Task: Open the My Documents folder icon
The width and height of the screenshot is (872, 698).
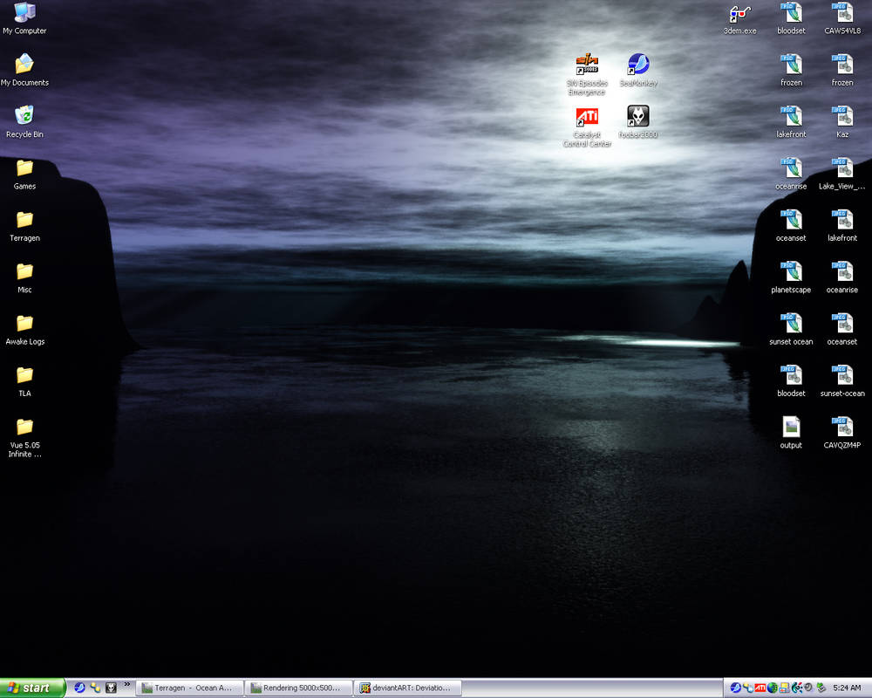Action: (24, 70)
